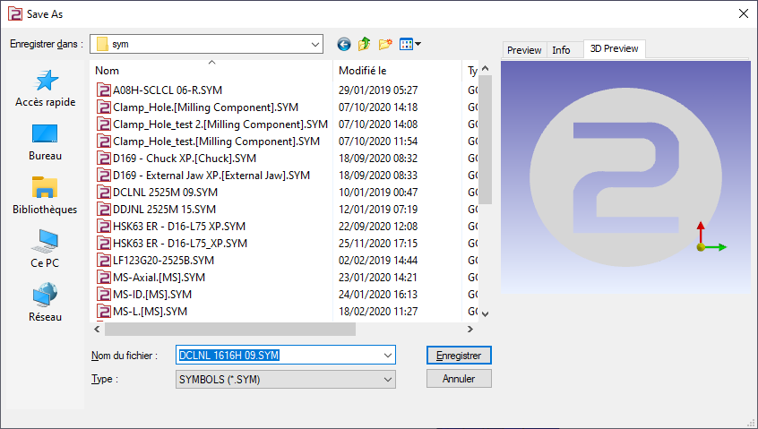Select Bureau in the places bar

(46, 143)
